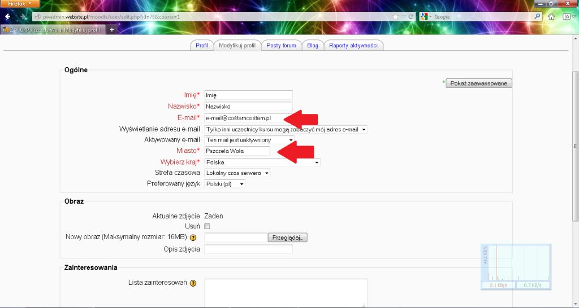Click the bookmark star in address bar

(396, 16)
